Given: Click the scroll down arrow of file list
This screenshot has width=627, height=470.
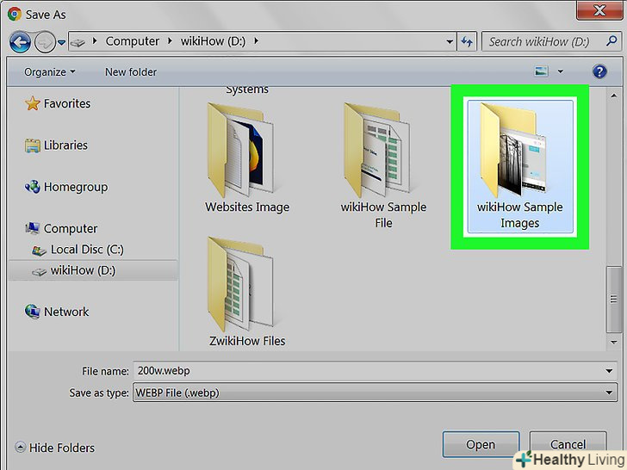Looking at the screenshot, I should (x=613, y=342).
